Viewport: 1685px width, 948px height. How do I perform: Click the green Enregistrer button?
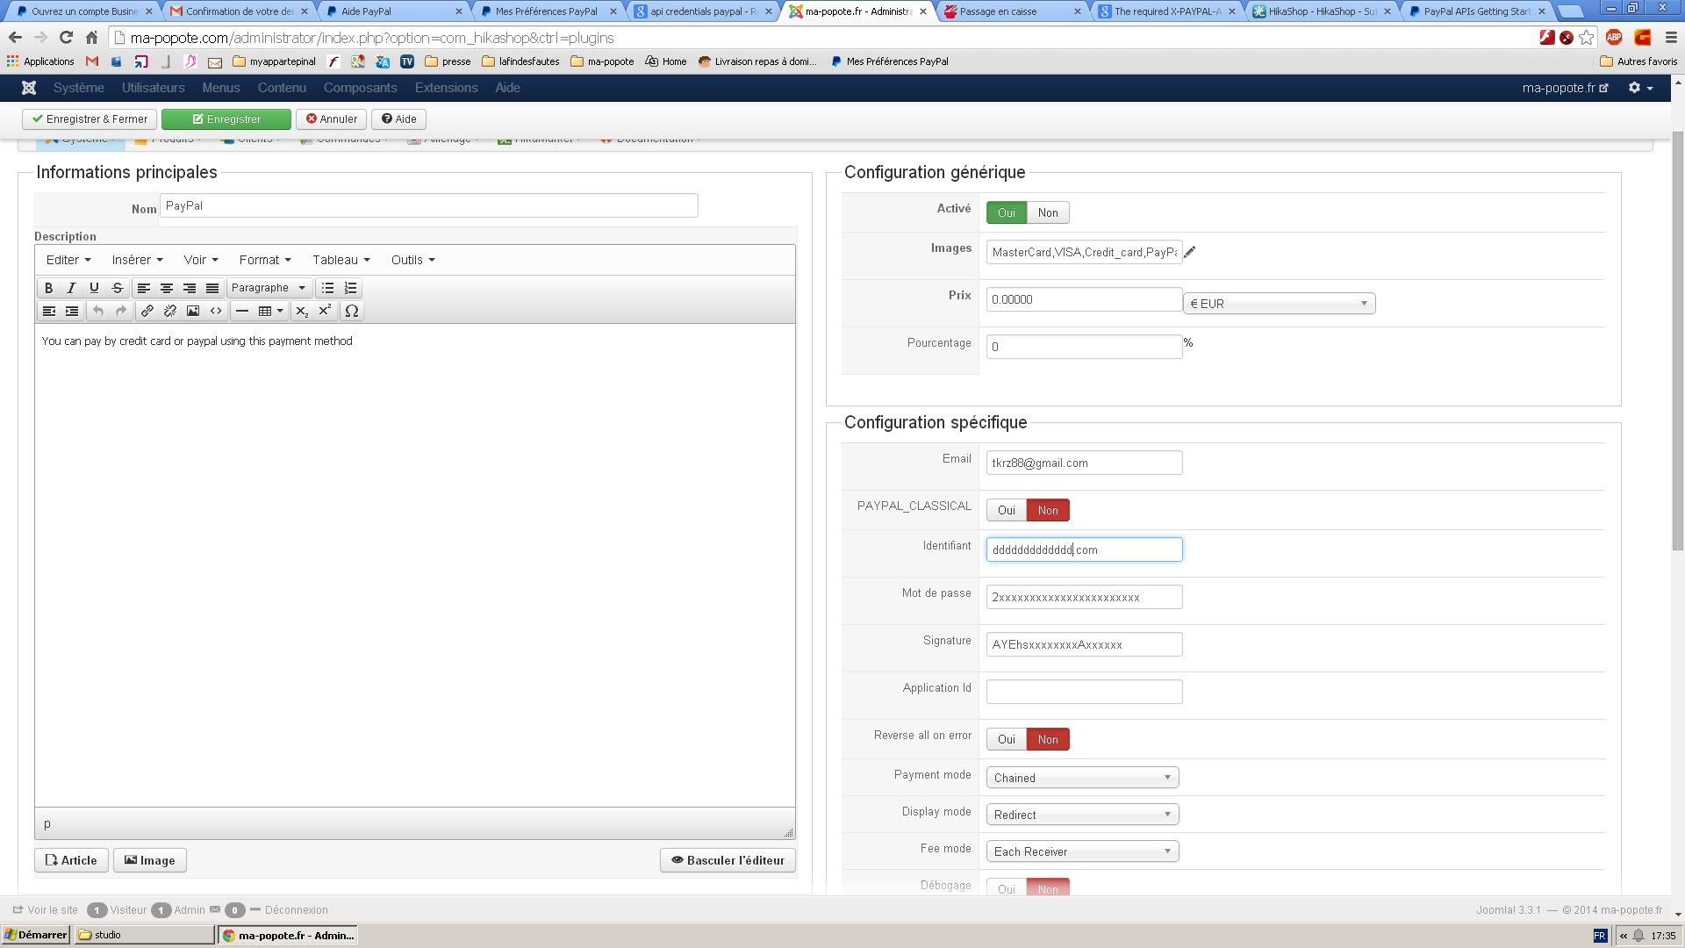226,119
